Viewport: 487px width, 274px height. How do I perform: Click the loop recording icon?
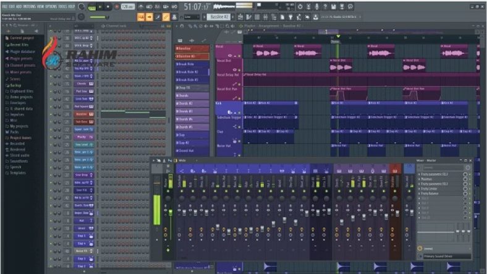point(174,7)
